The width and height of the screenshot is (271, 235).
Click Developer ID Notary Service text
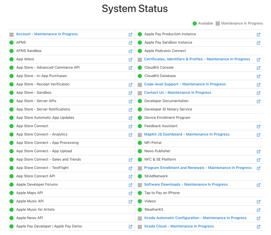168,109
